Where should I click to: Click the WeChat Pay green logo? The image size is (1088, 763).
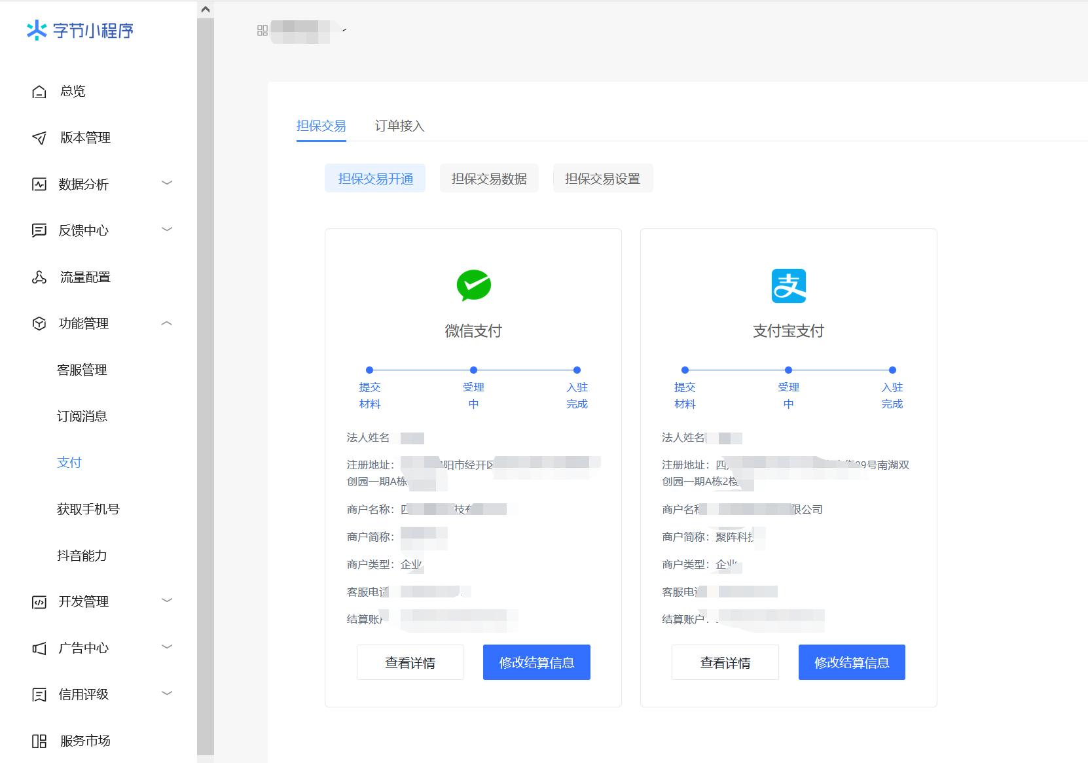[473, 285]
